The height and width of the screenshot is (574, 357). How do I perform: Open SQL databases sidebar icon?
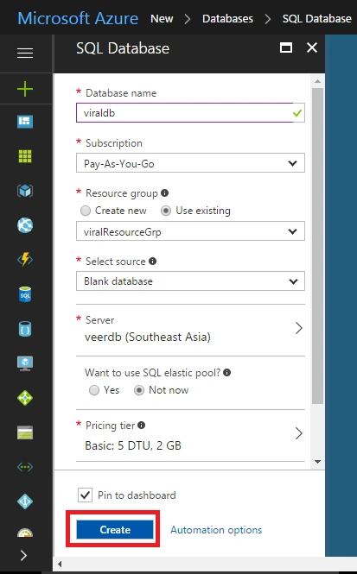(x=25, y=294)
